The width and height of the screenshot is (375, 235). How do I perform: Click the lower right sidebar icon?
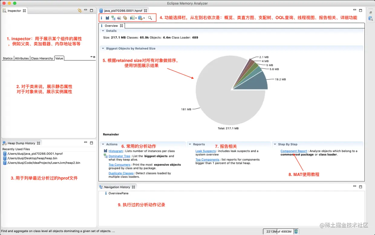[x=370, y=18]
